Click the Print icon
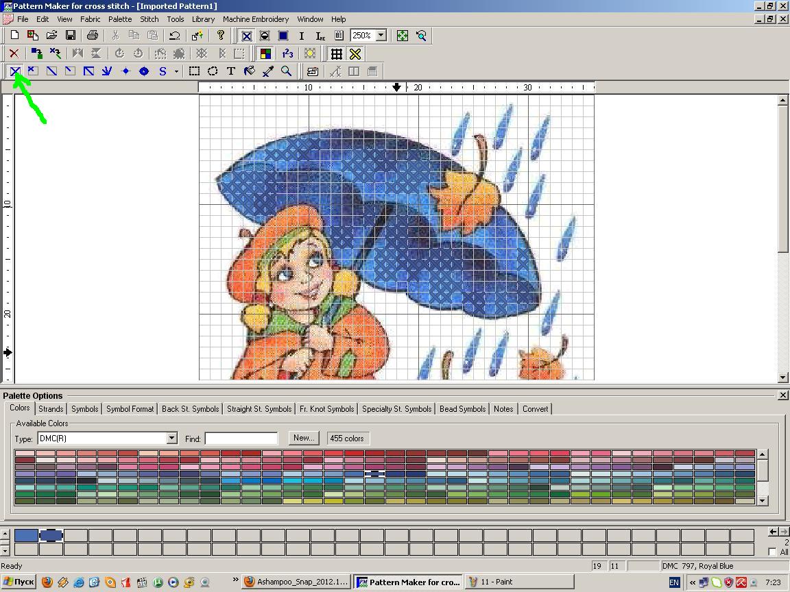 [93, 36]
